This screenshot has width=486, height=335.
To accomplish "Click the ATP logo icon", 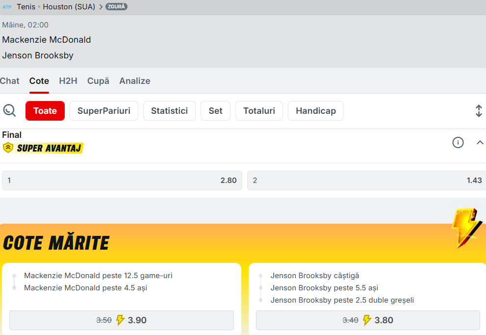I will pos(7,7).
